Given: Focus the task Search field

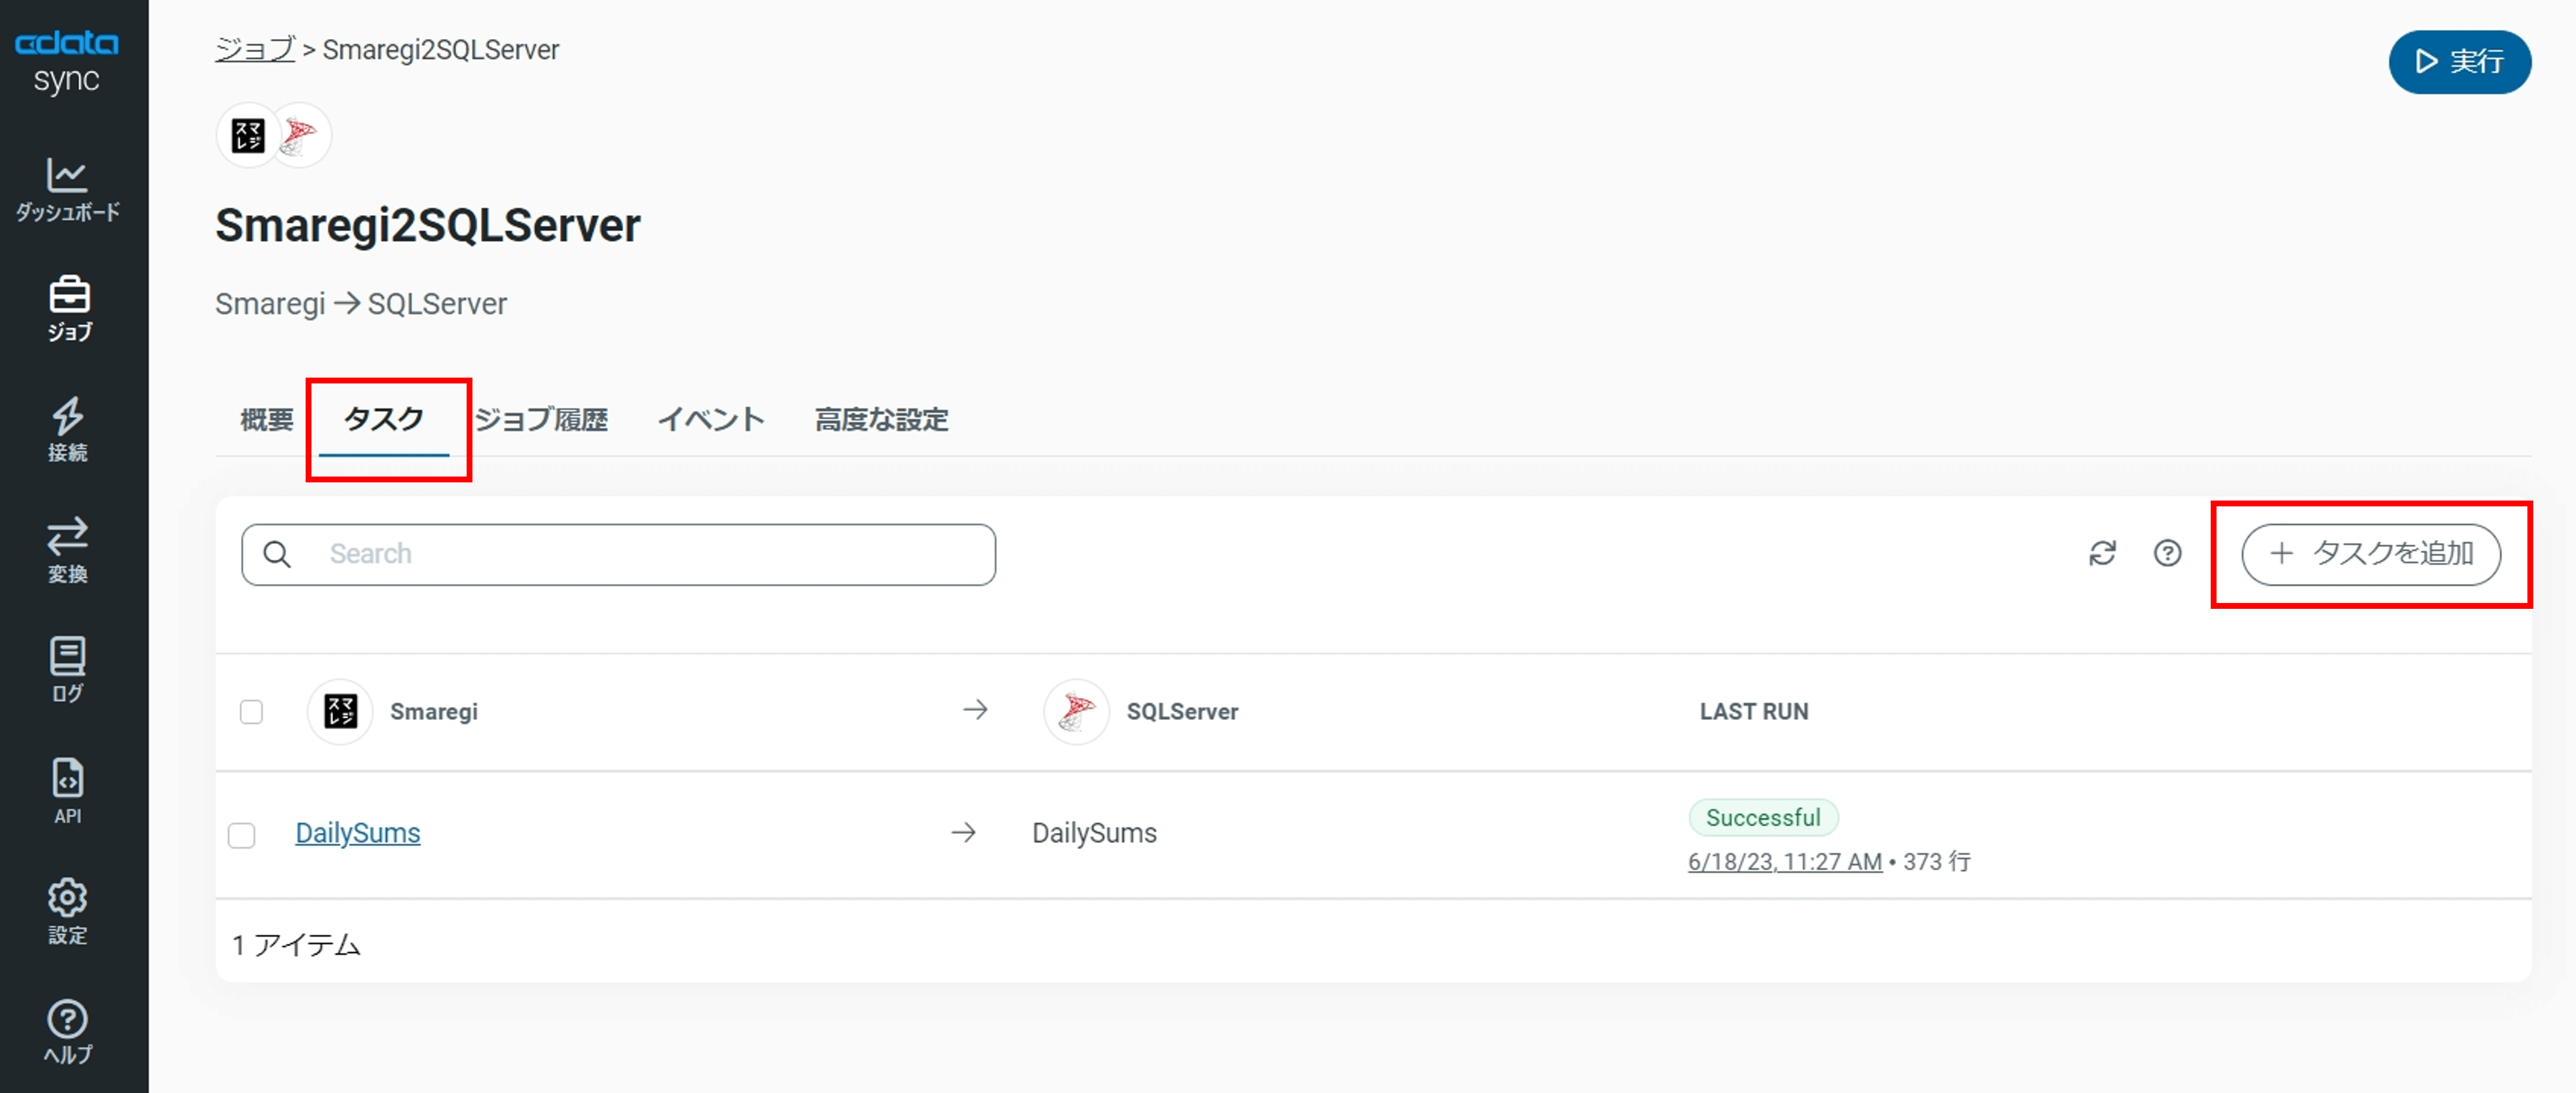Looking at the screenshot, I should pyautogui.click(x=618, y=554).
